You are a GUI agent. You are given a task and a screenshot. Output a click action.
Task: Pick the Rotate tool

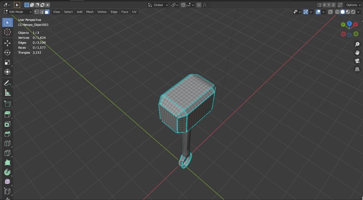coord(7,53)
